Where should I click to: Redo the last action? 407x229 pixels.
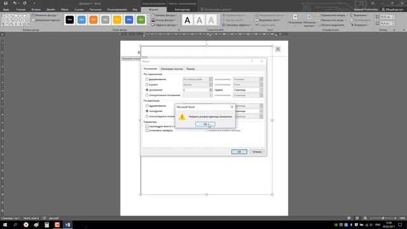[25, 3]
